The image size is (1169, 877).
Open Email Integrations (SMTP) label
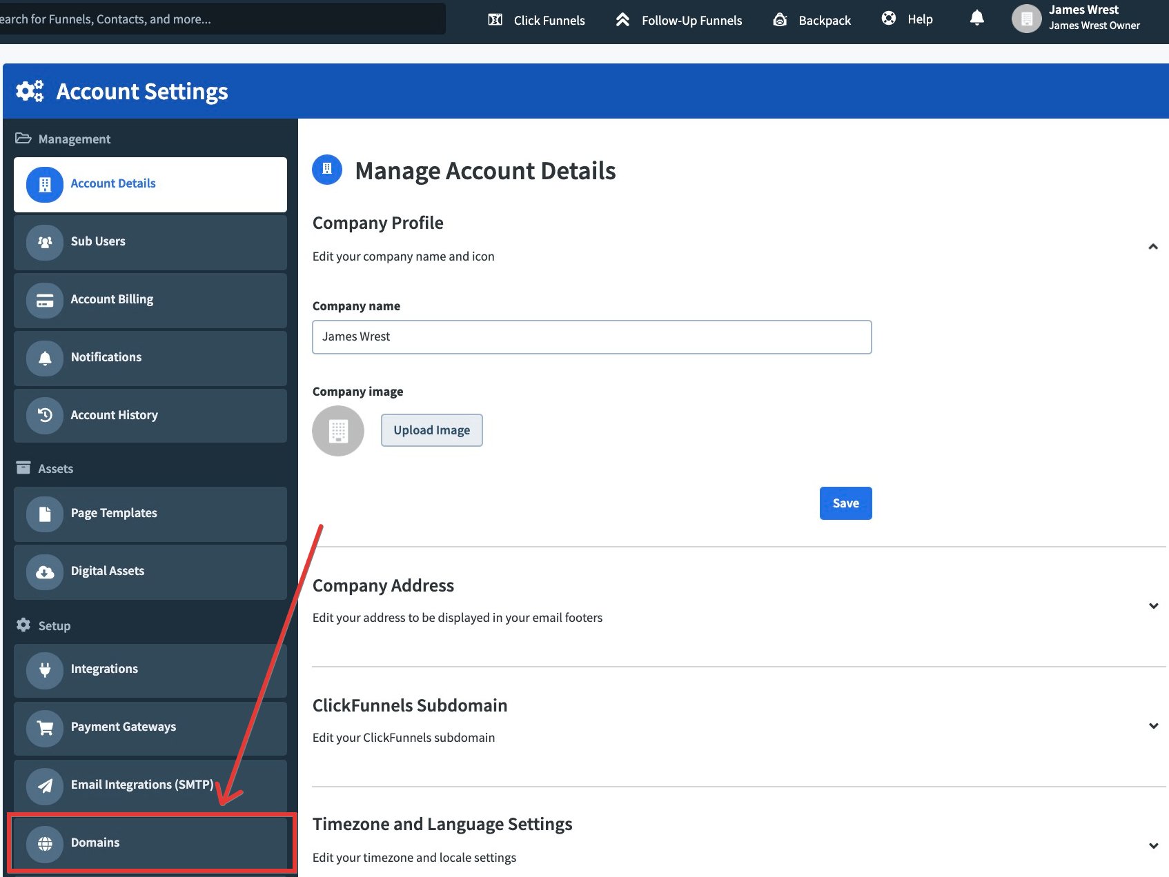(x=142, y=785)
